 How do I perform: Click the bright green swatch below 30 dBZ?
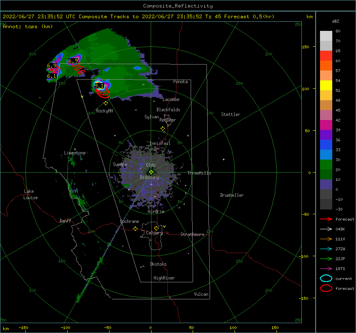click(x=326, y=165)
